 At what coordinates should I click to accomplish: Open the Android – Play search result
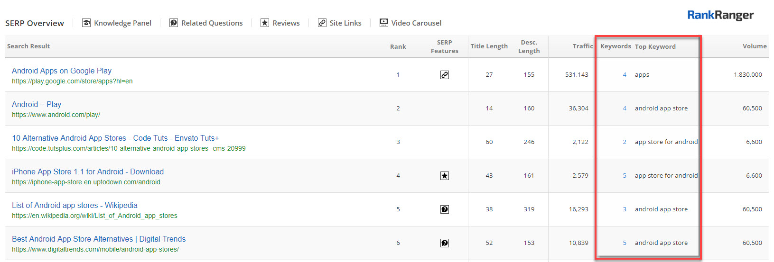click(x=37, y=104)
